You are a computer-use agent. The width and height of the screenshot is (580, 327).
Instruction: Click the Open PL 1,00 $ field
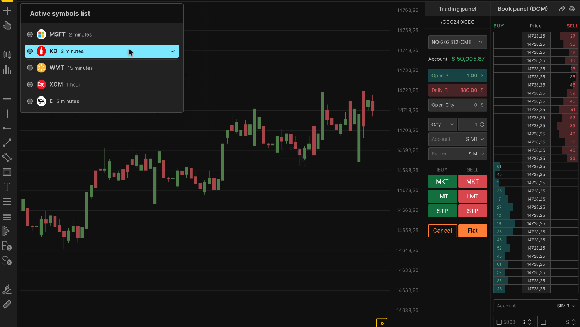[458, 76]
